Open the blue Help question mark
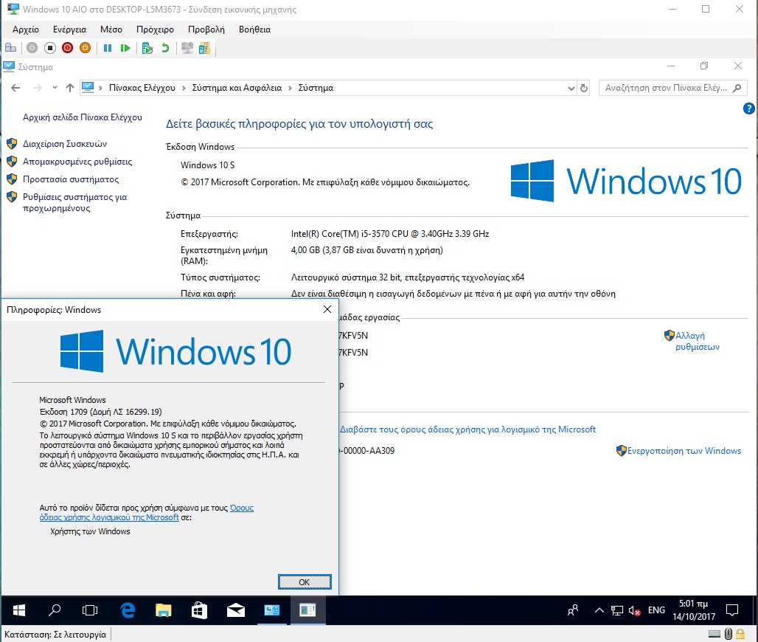The height and width of the screenshot is (642, 758). (x=749, y=109)
